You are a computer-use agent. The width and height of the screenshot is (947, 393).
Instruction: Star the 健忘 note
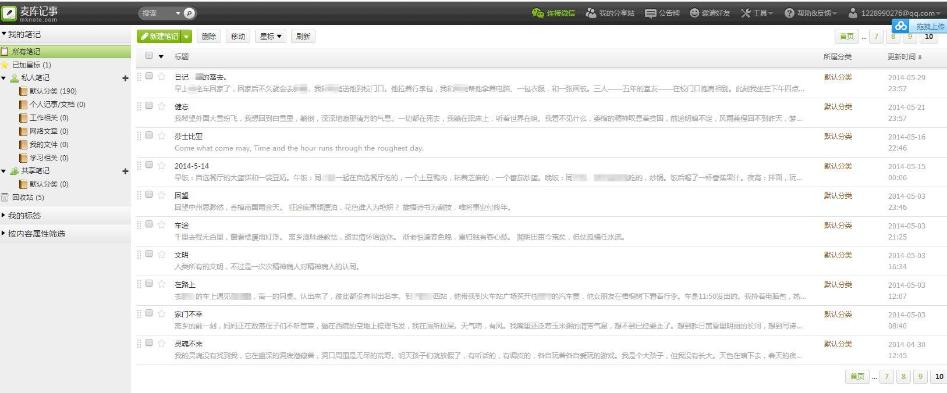point(162,106)
